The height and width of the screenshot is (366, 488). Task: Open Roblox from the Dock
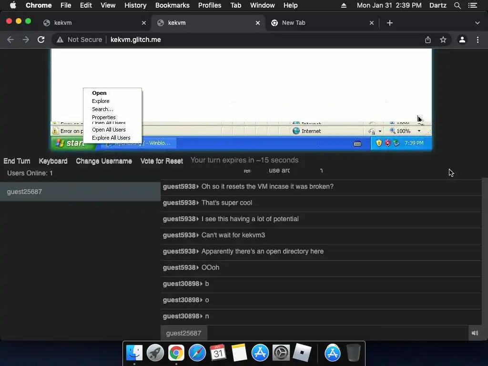[302, 353]
